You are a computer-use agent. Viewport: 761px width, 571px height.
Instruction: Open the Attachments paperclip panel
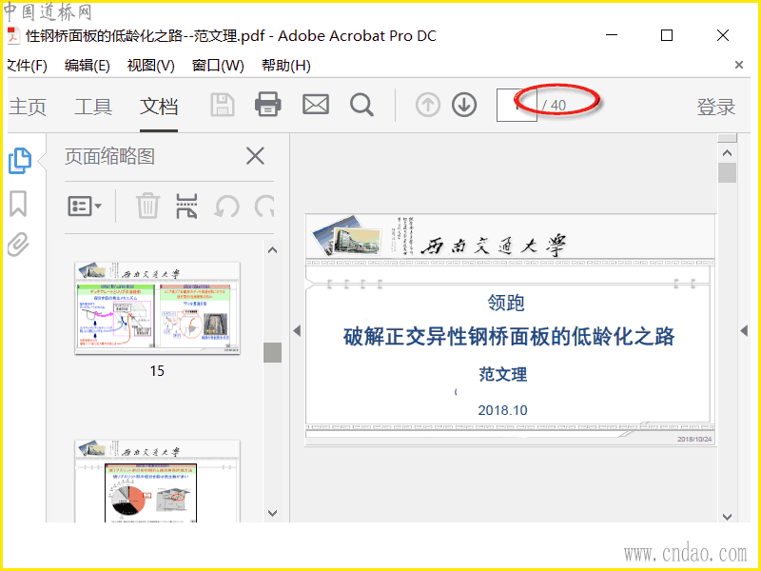18,245
